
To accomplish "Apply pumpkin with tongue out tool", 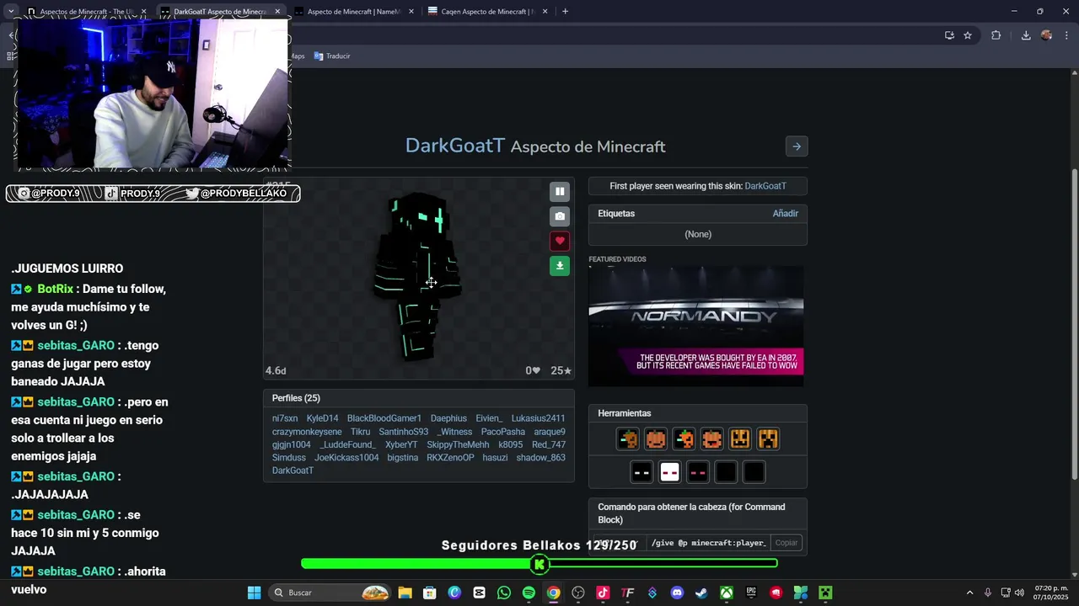I will coord(712,439).
